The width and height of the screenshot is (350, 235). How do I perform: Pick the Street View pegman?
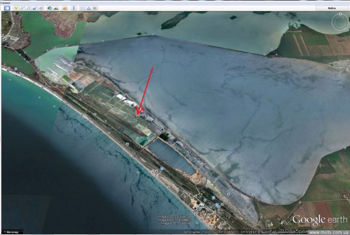tap(340, 51)
